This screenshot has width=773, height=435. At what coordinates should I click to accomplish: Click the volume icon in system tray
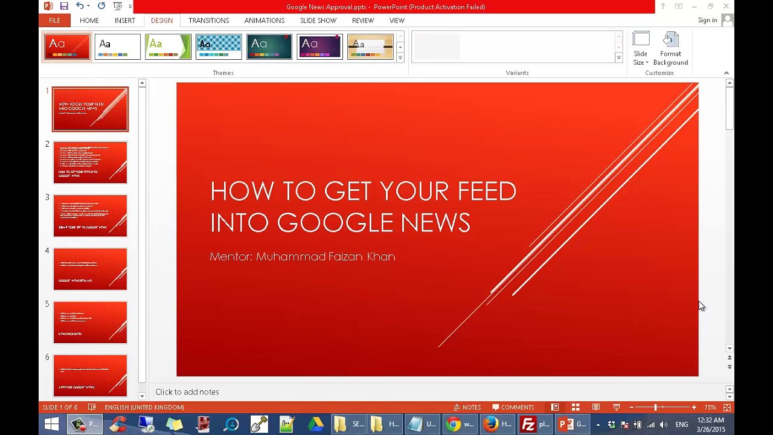point(663,425)
